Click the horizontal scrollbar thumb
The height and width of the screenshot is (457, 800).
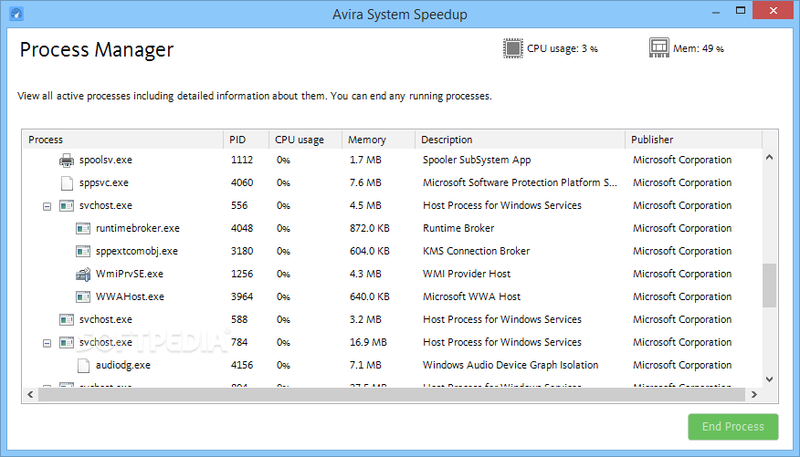pos(392,395)
